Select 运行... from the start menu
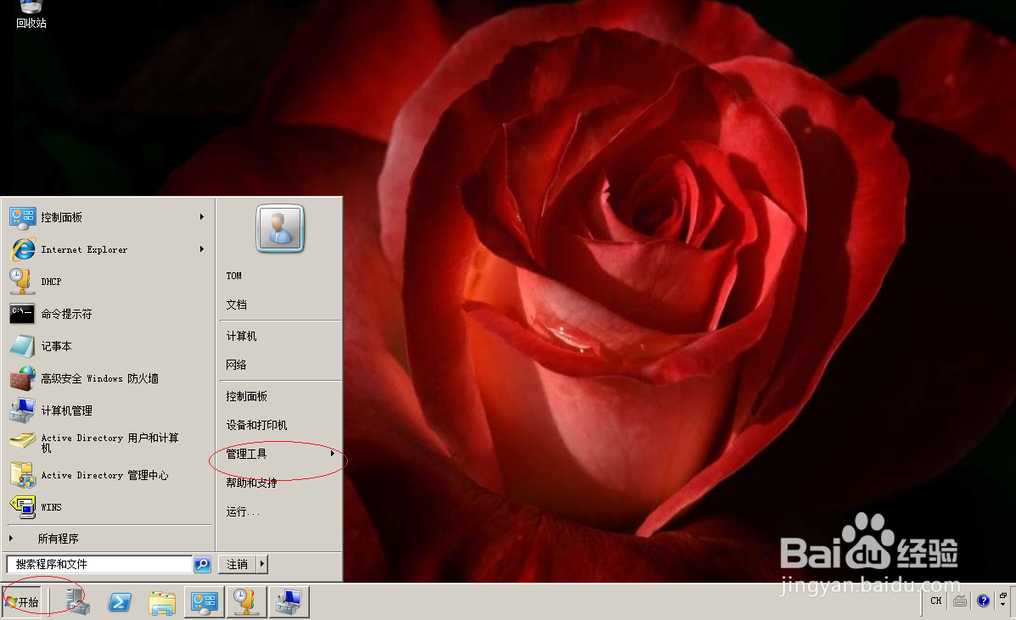 pyautogui.click(x=241, y=511)
